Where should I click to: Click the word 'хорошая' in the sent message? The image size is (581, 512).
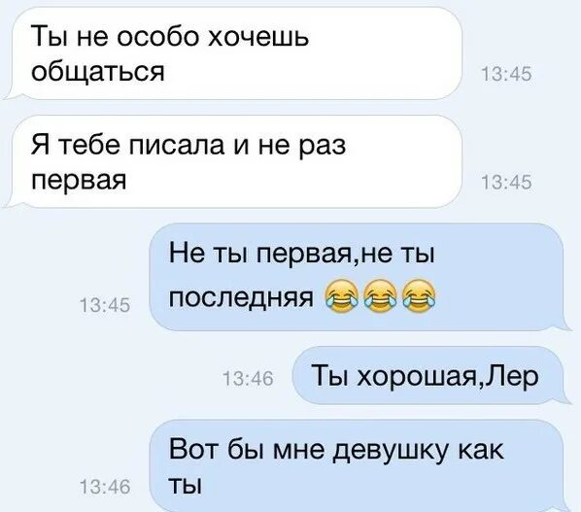pyautogui.click(x=416, y=376)
